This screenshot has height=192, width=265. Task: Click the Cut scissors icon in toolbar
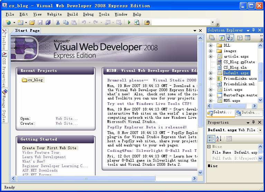tap(58, 22)
